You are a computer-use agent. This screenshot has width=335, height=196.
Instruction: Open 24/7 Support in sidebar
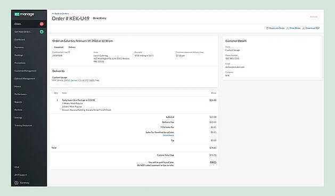tap(21, 175)
